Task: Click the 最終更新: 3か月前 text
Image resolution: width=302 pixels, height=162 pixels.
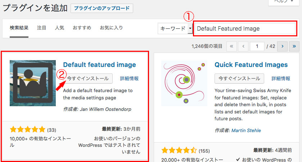Action: 121,129
